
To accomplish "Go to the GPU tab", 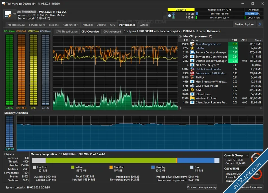I will (x=113, y=25).
